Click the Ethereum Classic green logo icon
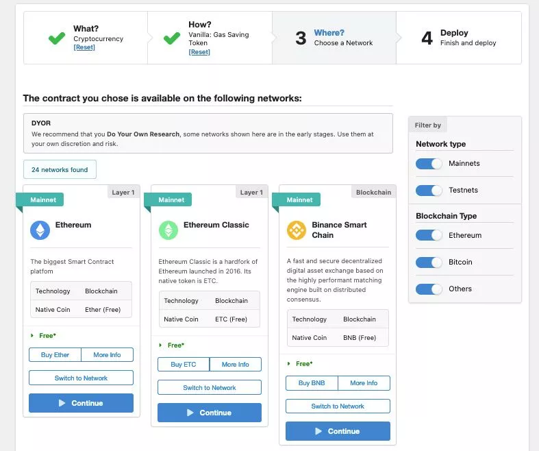Screen dimensions: 539x451 point(168,230)
